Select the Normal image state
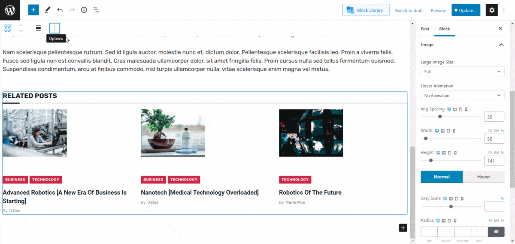Viewport: 515px width, 244px height. [442, 177]
